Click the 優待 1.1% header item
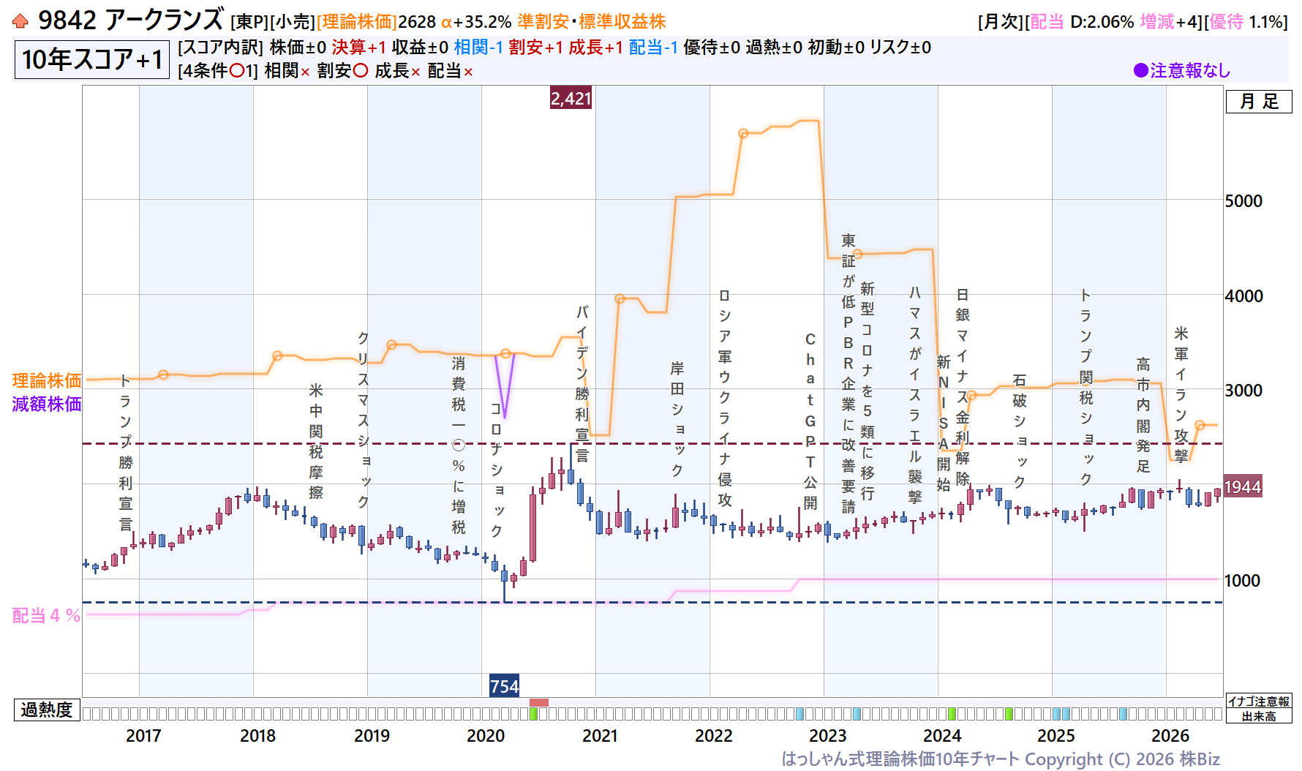The image size is (1302, 771). click(x=1246, y=22)
